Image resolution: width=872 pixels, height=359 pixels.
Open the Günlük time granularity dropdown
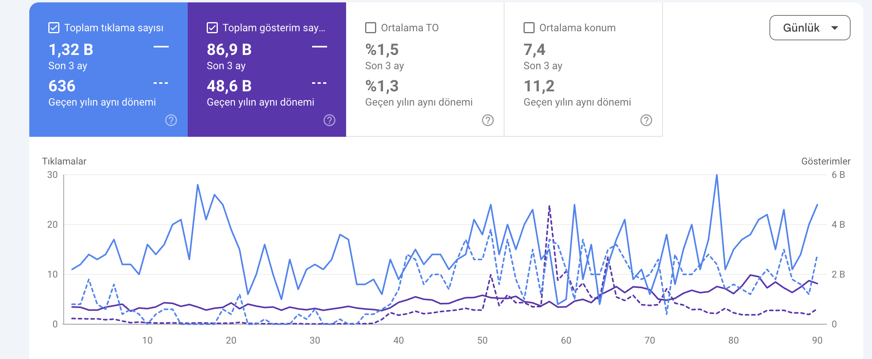click(809, 28)
